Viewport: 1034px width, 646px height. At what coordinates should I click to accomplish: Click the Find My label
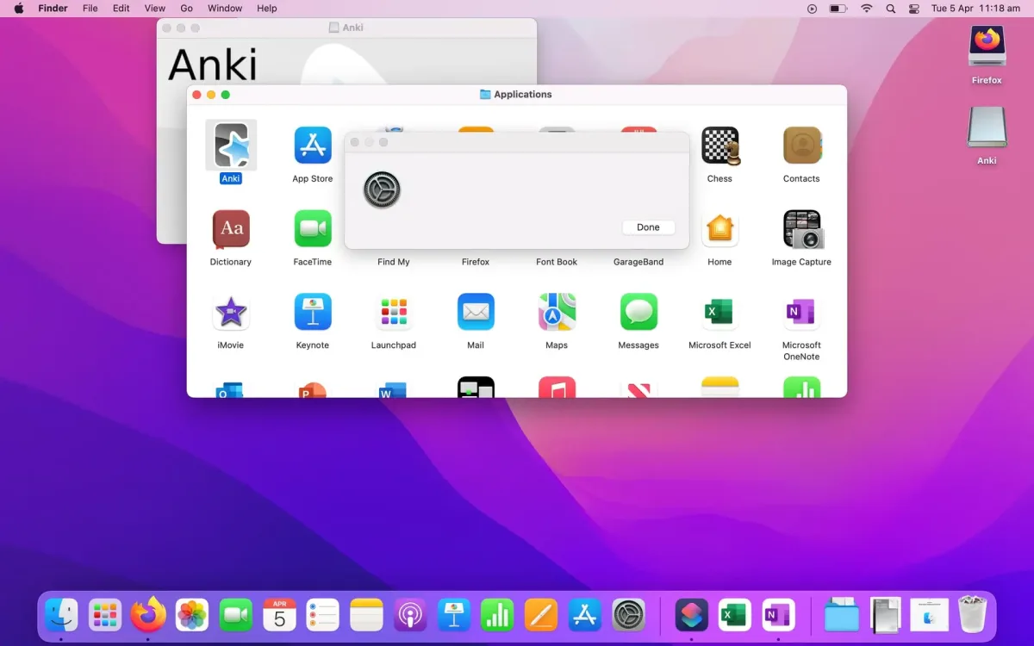pyautogui.click(x=394, y=262)
